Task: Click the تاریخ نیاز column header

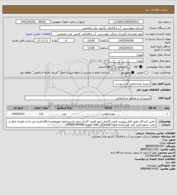Action: click(x=18, y=108)
